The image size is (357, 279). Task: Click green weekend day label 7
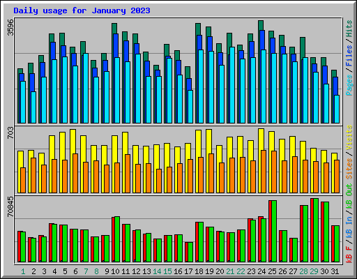click(x=86, y=271)
